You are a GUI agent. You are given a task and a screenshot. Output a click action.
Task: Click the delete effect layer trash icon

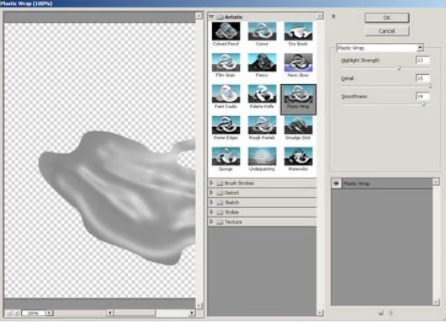tap(390, 313)
